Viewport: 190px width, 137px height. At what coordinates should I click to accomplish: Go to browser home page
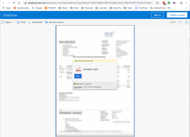[x=19, y=3]
